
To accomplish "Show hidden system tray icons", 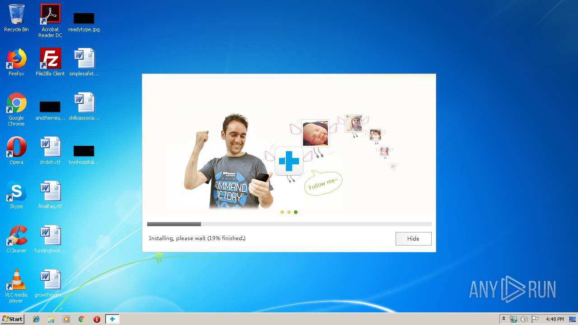I will click(x=503, y=319).
